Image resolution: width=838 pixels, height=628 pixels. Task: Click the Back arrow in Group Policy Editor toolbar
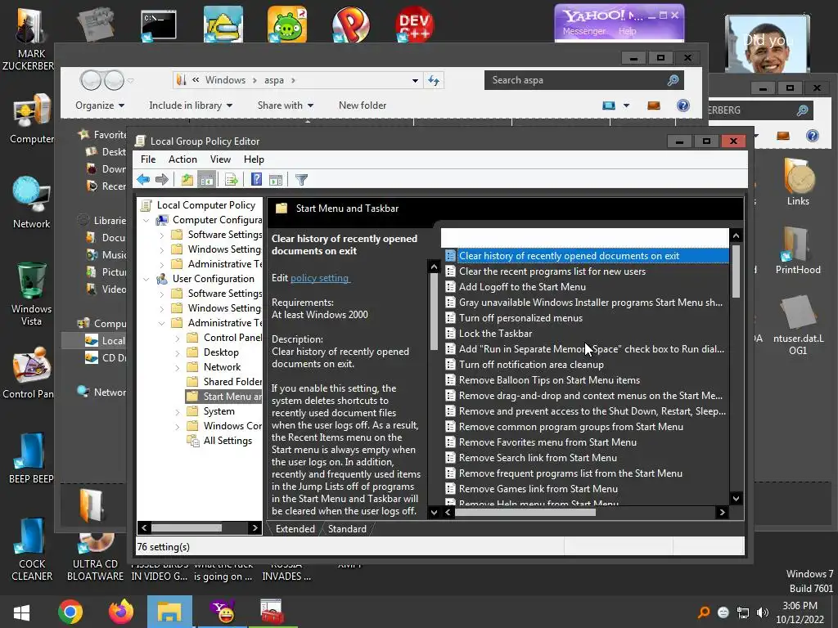tap(143, 180)
